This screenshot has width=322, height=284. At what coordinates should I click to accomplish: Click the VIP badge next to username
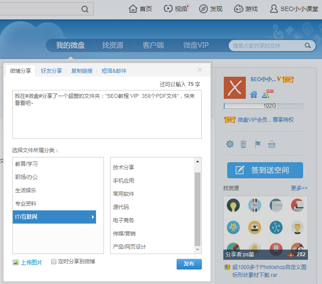(x=288, y=79)
